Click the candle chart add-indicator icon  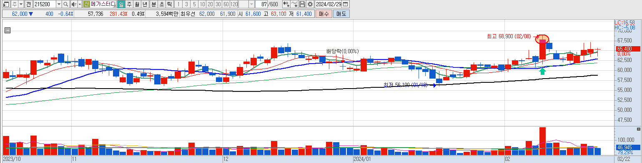pos(286,4)
